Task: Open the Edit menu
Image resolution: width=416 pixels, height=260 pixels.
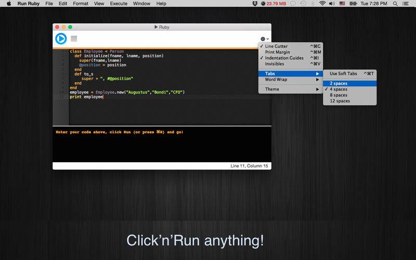Action: pyautogui.click(x=63, y=4)
